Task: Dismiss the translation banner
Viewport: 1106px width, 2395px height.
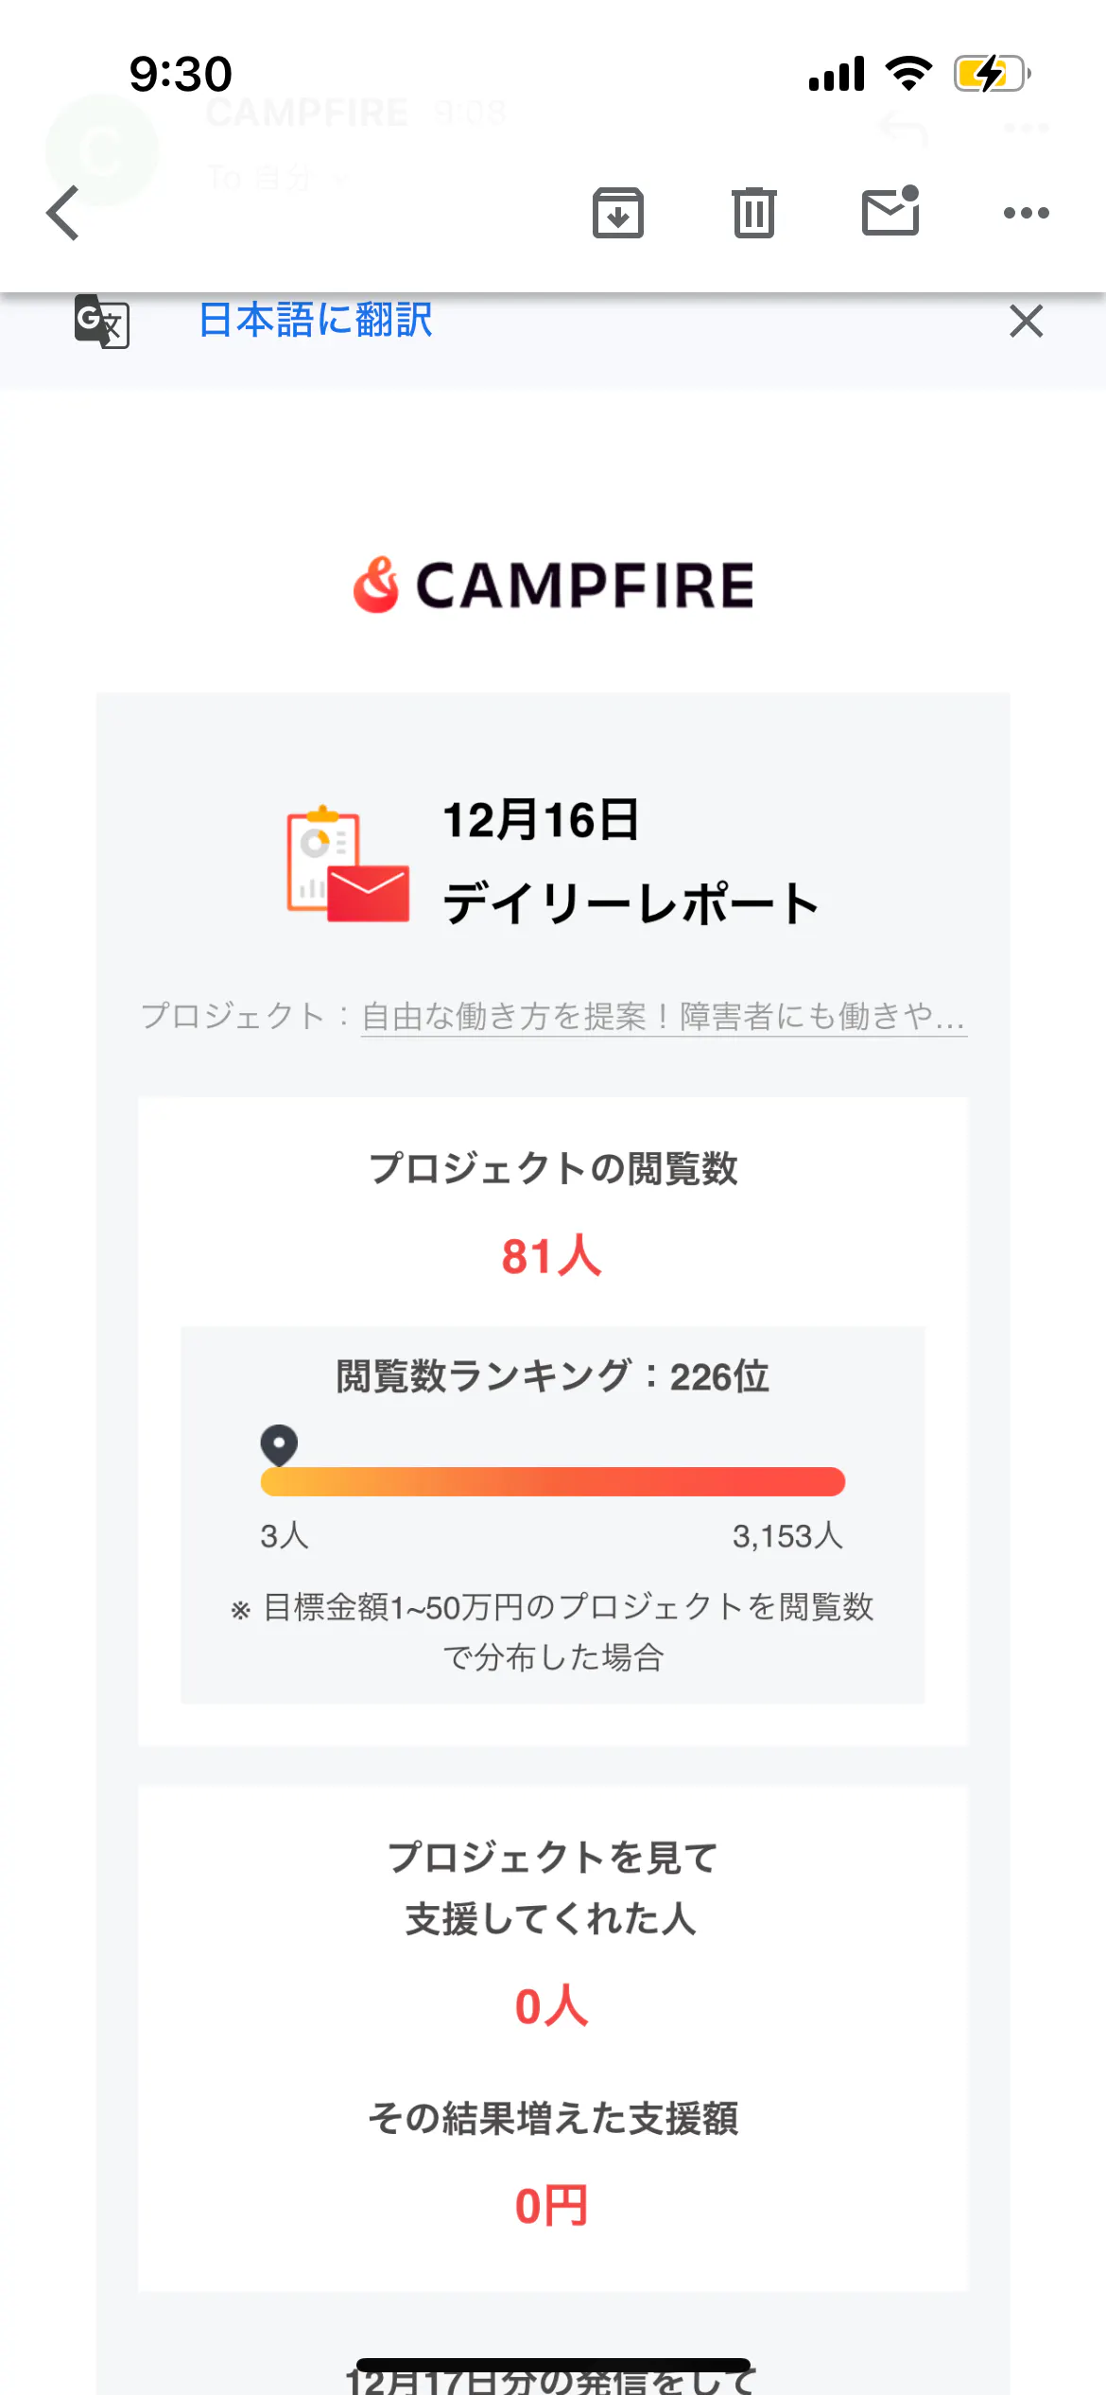Action: pyautogui.click(x=1026, y=322)
